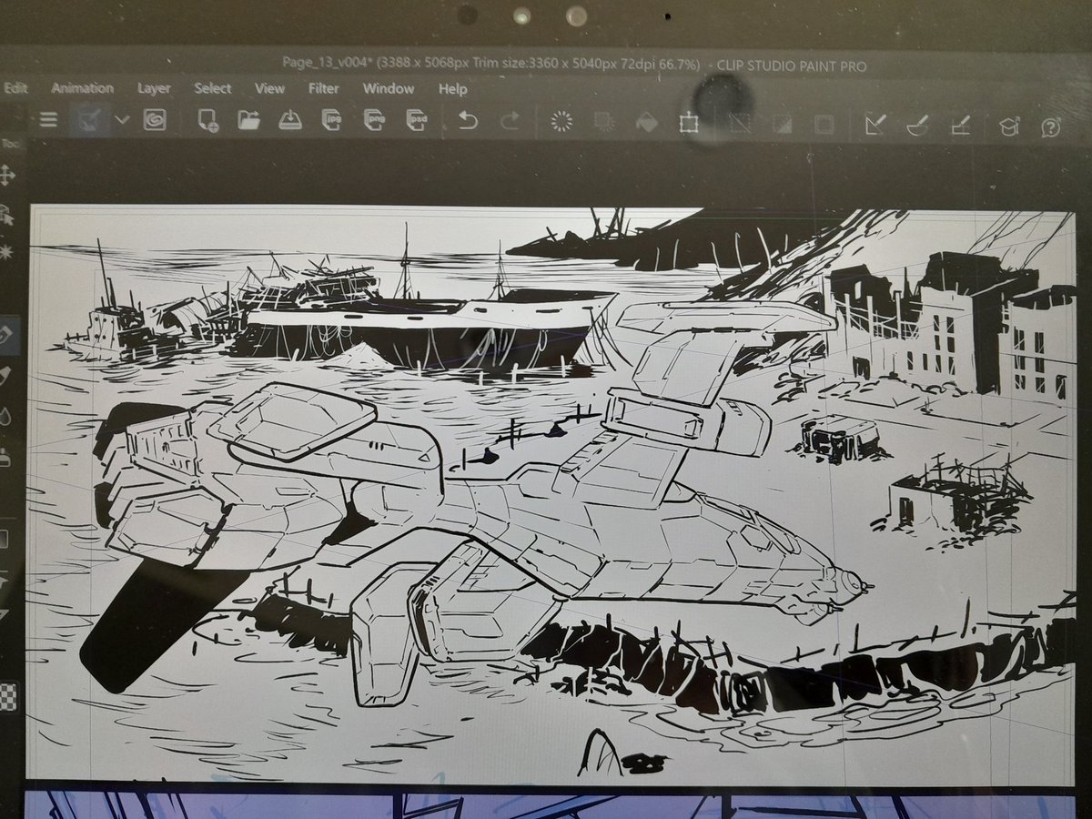This screenshot has height=819, width=1092.
Task: Open the View menu
Action: (x=269, y=88)
